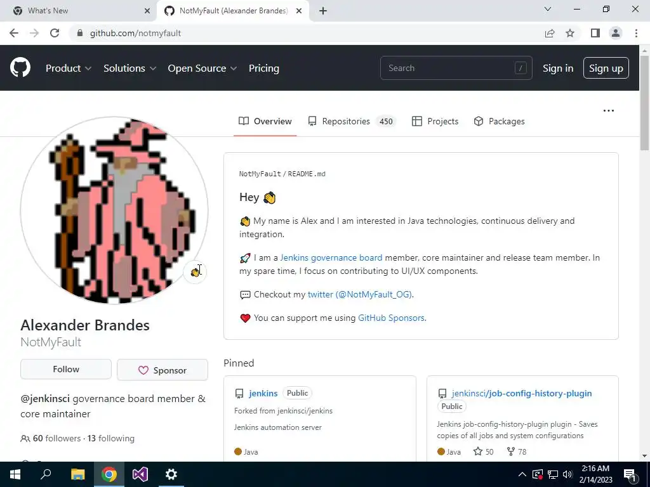The image size is (650, 487).
Task: Open the Jenkins governance board link
Action: [x=331, y=257]
